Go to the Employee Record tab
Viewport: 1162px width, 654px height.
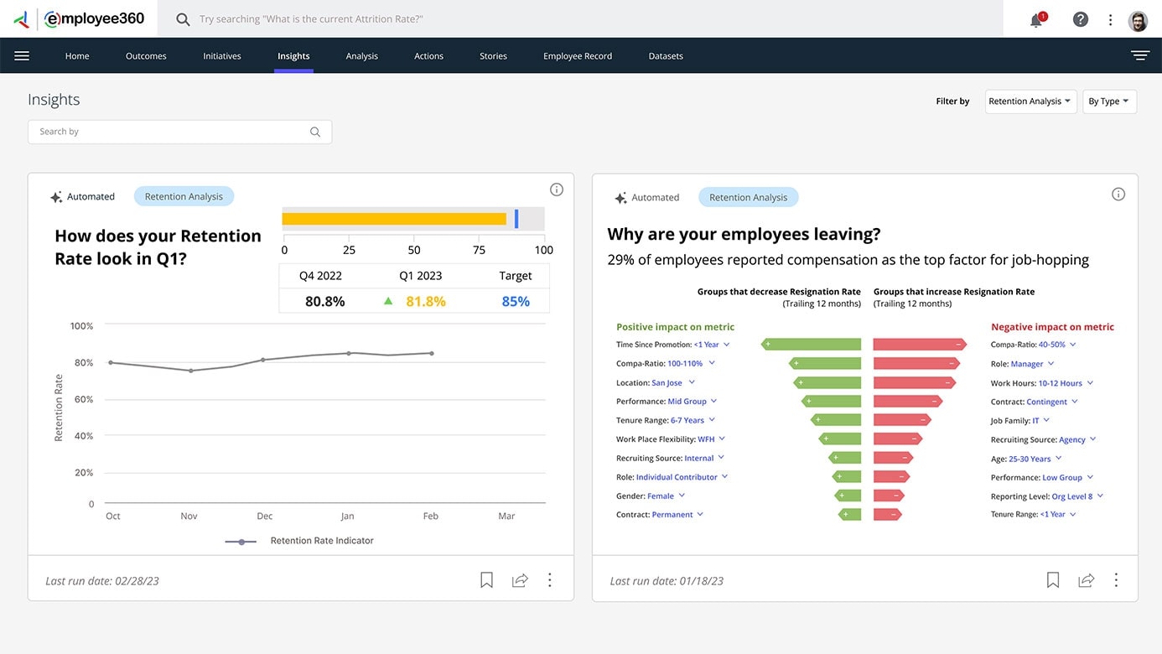577,56
